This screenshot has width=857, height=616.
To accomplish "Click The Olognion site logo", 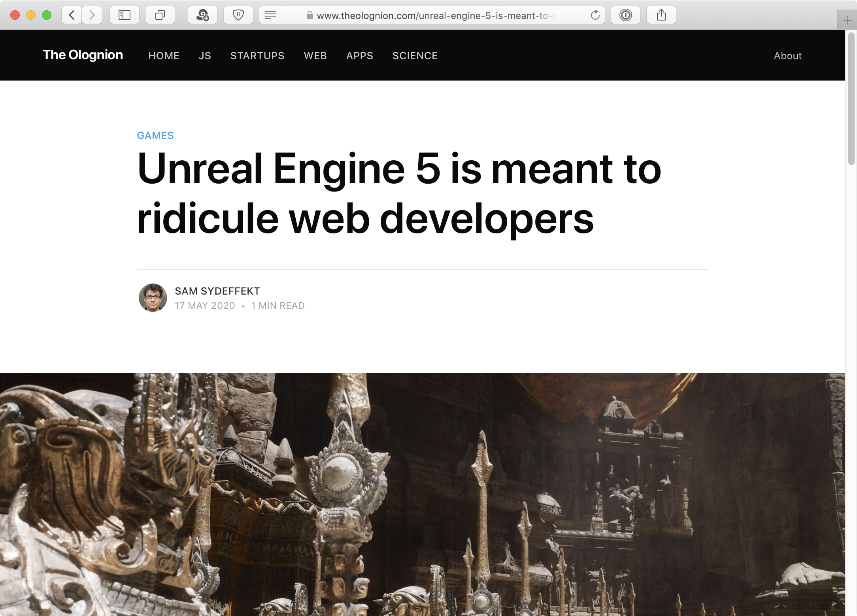I will (83, 55).
